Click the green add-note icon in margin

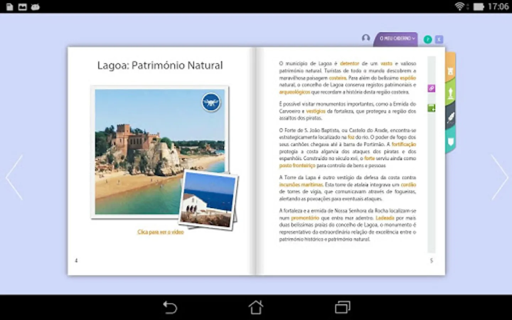click(431, 108)
